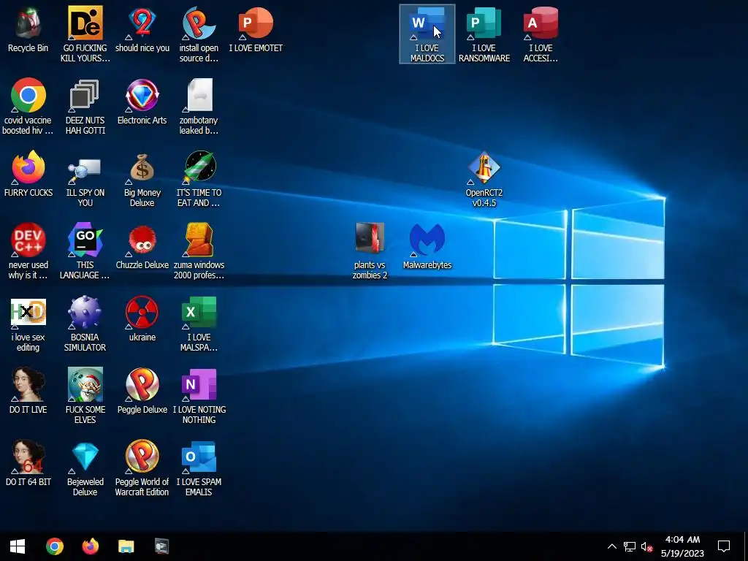
Task: Select the 'DO IT LIVE' portrait shortcut
Action: click(x=28, y=392)
